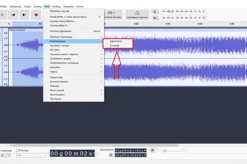Click the 1:30 mark on timeline ruler
This screenshot has width=247, height=164.
[x=200, y=24]
